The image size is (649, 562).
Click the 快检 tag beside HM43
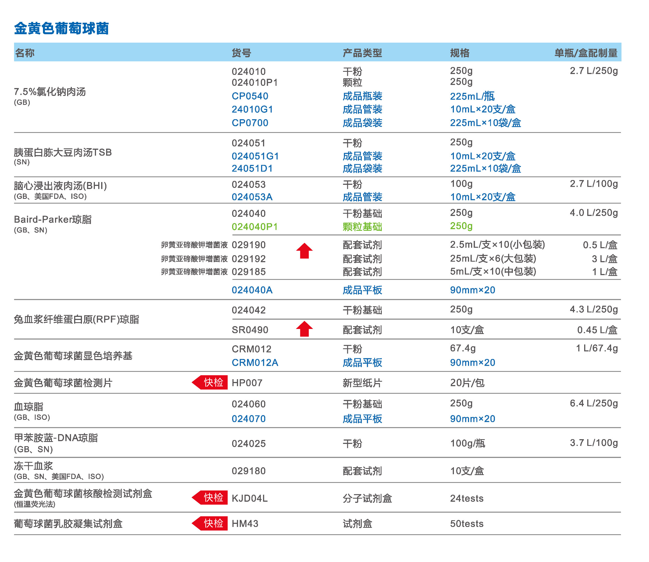pos(210,523)
